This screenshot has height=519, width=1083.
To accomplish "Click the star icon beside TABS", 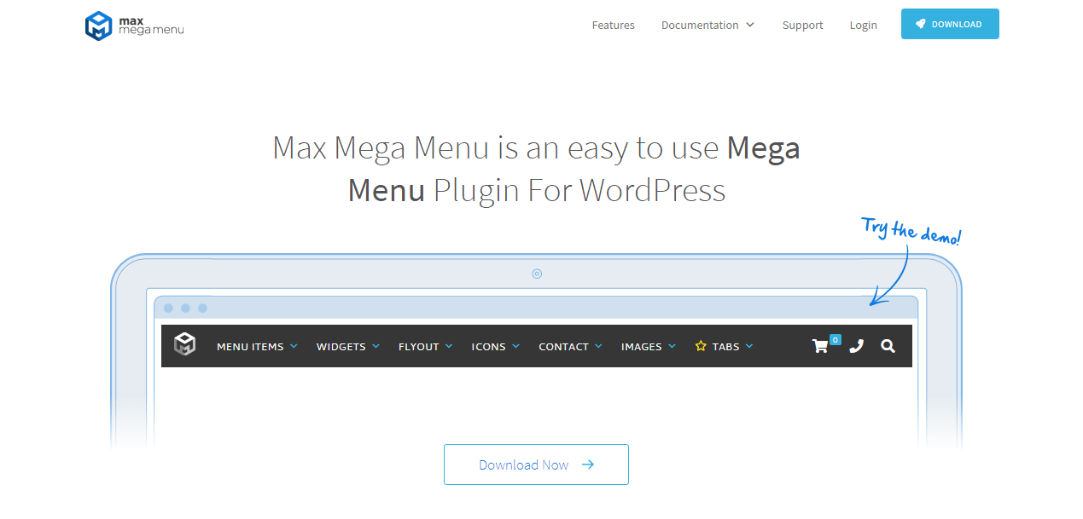I will 701,346.
